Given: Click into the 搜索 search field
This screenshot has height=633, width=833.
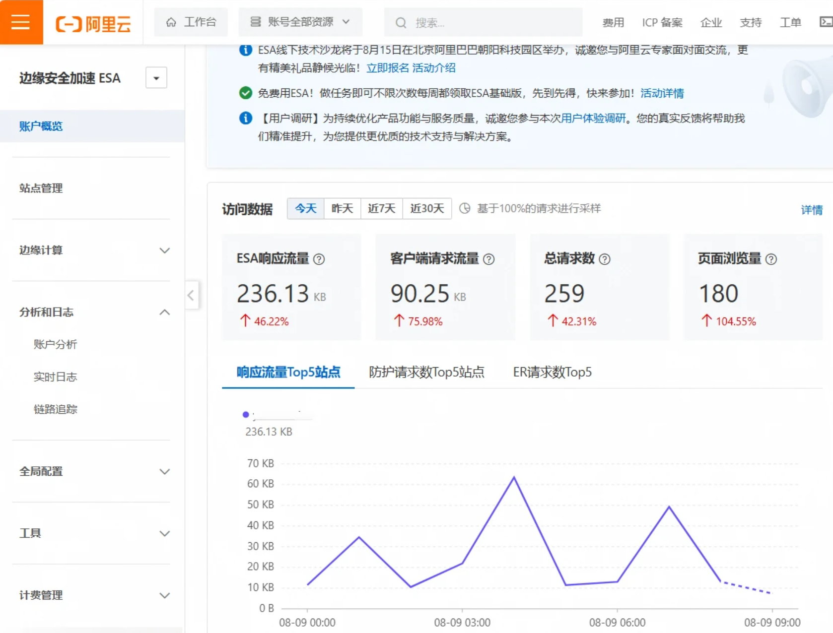Looking at the screenshot, I should [x=483, y=22].
